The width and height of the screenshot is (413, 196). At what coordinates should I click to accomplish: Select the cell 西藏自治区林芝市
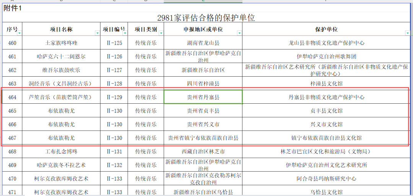point(203,151)
